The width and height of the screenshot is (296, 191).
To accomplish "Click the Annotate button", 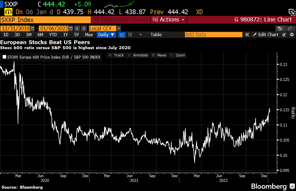I will [138, 55].
